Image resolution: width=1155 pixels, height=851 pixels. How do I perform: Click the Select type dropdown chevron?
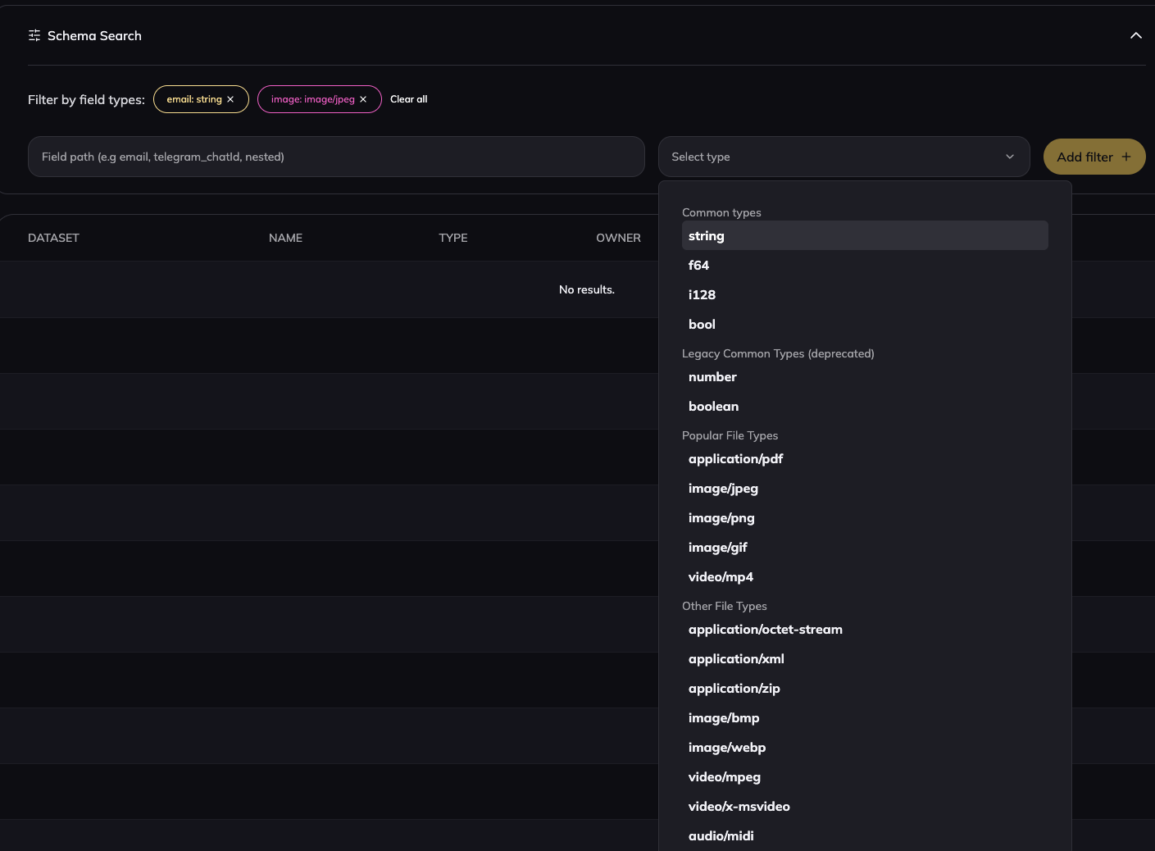click(x=1009, y=156)
